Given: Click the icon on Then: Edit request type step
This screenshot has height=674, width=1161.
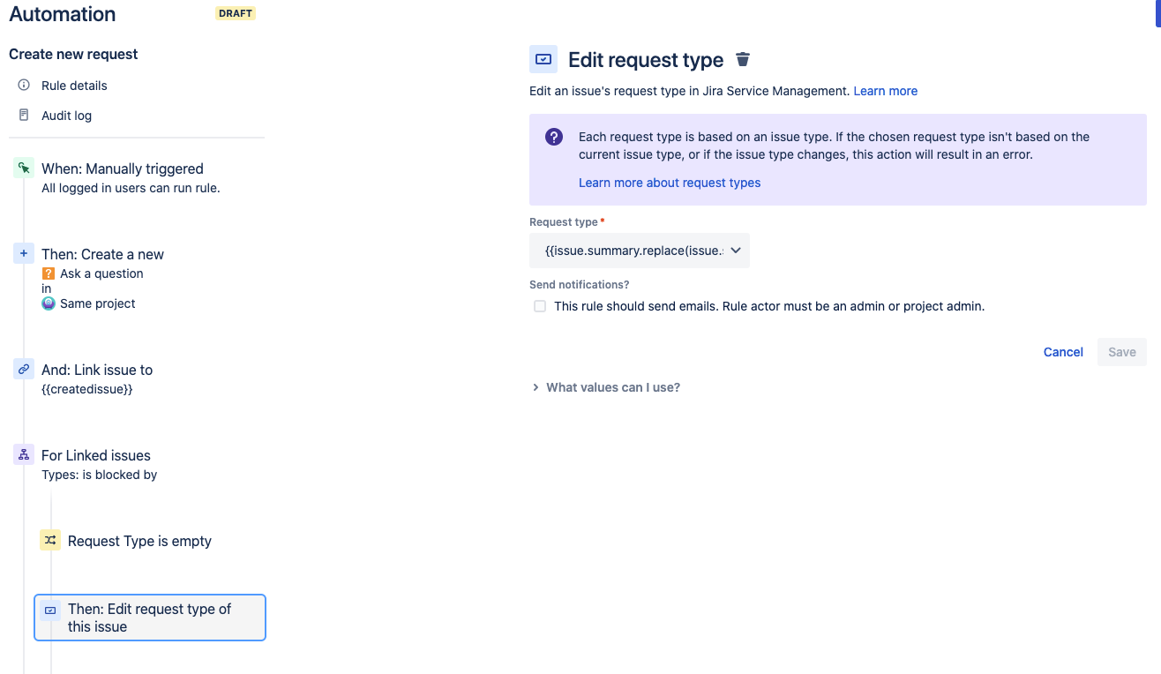Looking at the screenshot, I should click(51, 609).
